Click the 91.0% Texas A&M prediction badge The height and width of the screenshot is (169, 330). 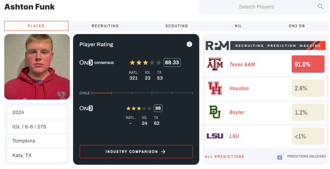click(x=308, y=64)
